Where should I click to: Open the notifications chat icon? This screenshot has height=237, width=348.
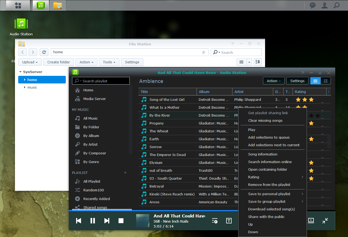313,5
